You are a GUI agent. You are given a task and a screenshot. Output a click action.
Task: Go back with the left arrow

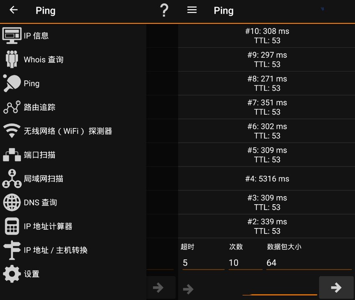(x=13, y=10)
